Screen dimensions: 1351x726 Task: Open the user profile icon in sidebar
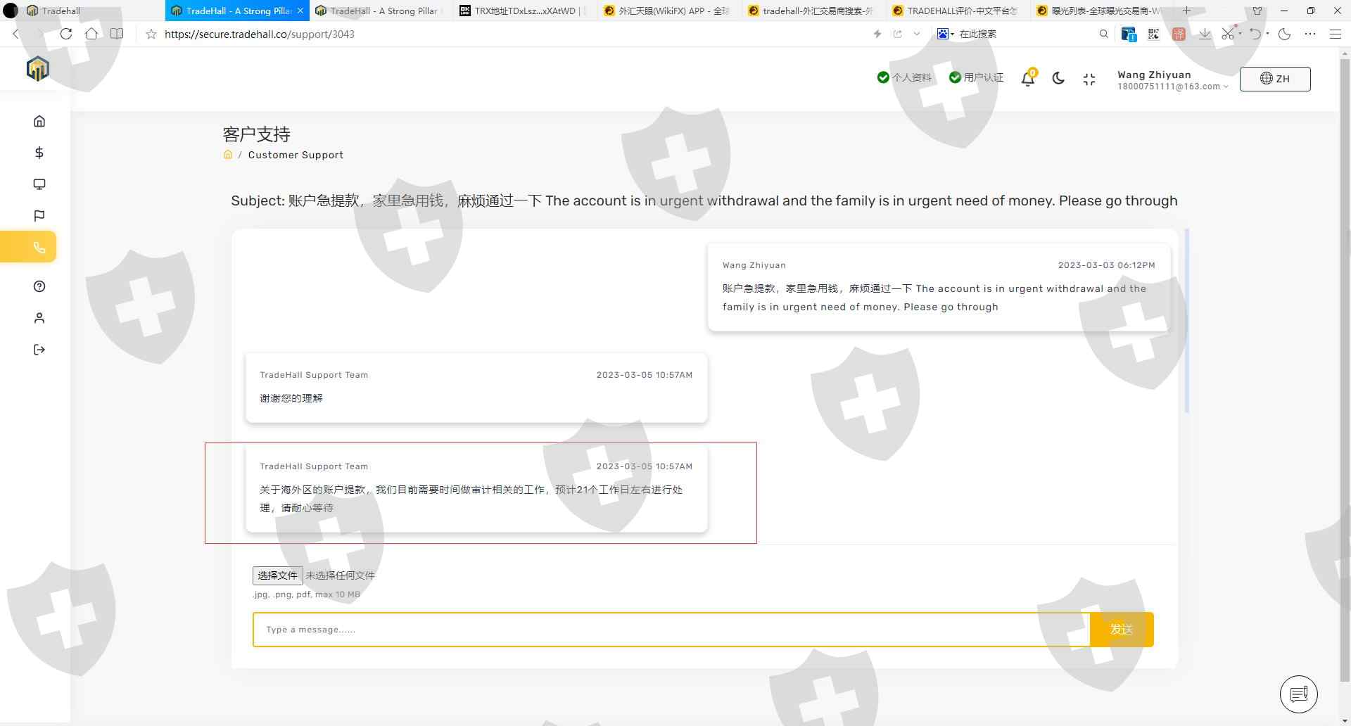coord(39,318)
